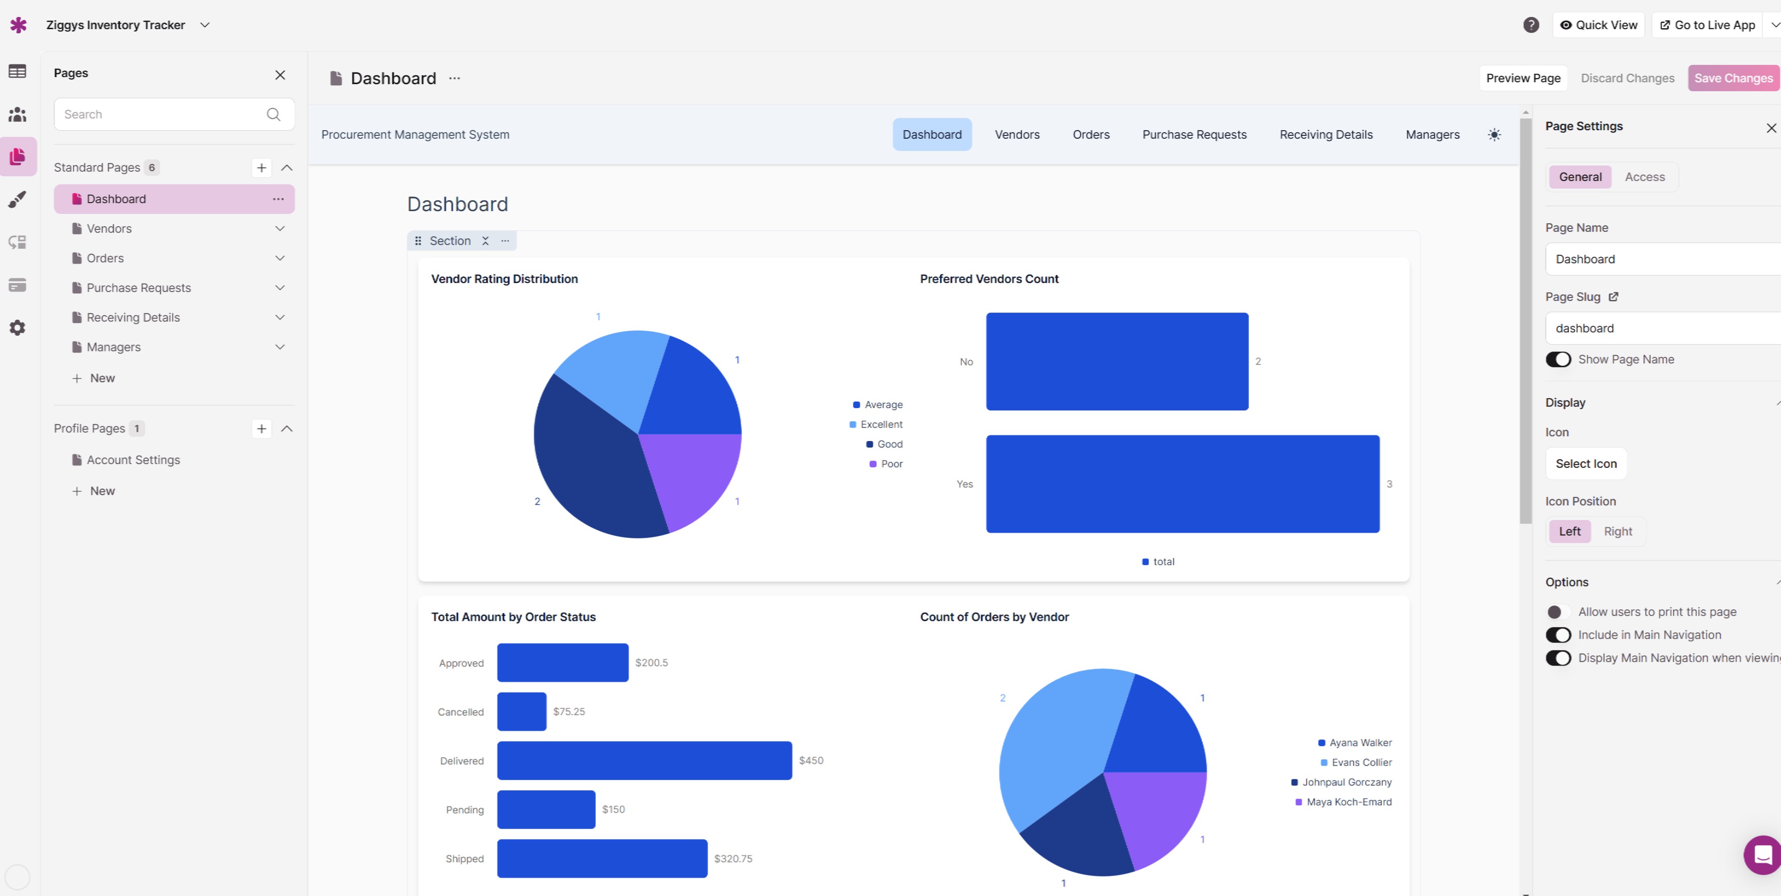
Task: Switch to the Access settings tab
Action: point(1644,177)
